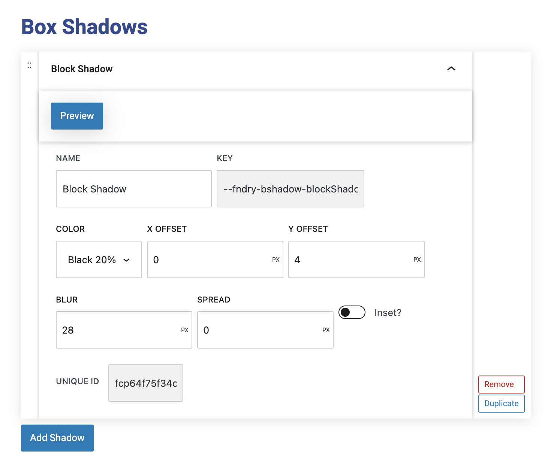Click the PX unit in Y Offset
Image resolution: width=554 pixels, height=468 pixels.
click(x=417, y=259)
